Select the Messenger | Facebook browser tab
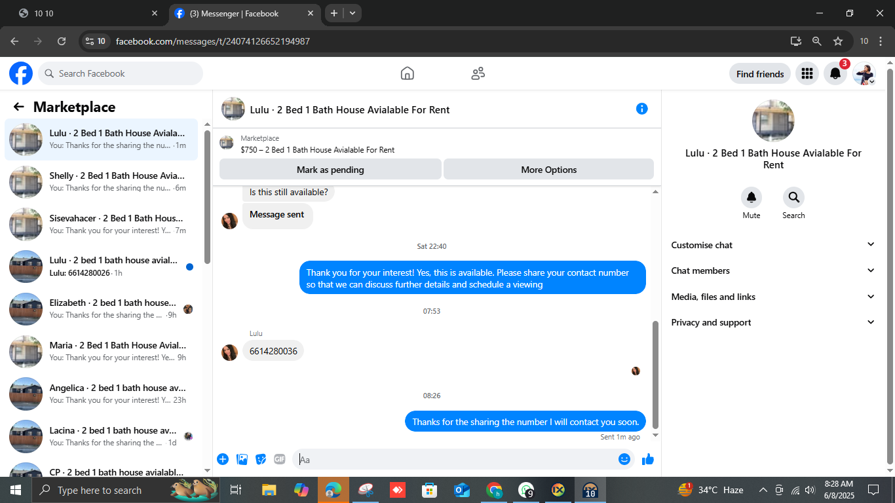Screen dimensions: 895x503 point(245,13)
